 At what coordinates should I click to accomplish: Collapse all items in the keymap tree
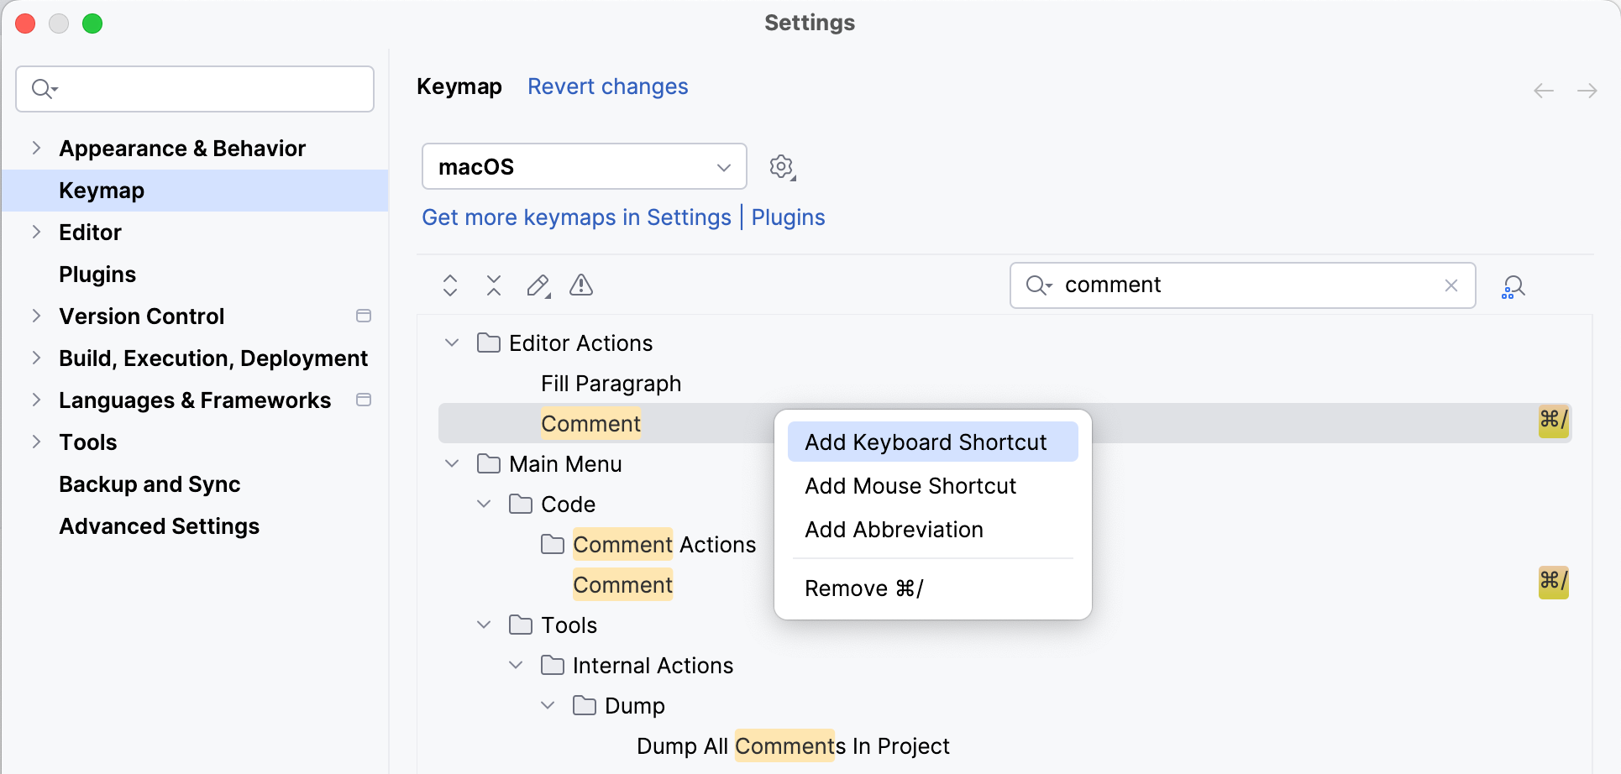[494, 285]
